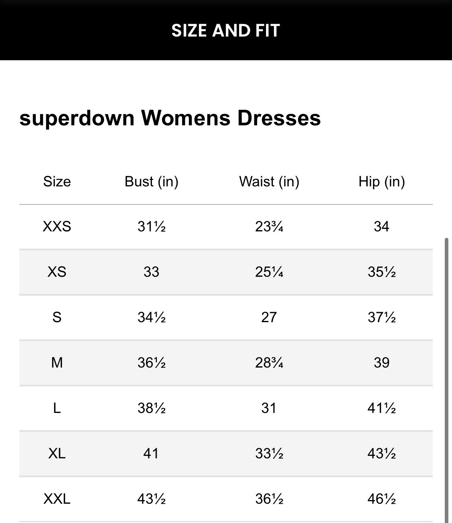Click the XXS bust value 31½
Image resolution: width=452 pixels, height=523 pixels.
coord(151,227)
